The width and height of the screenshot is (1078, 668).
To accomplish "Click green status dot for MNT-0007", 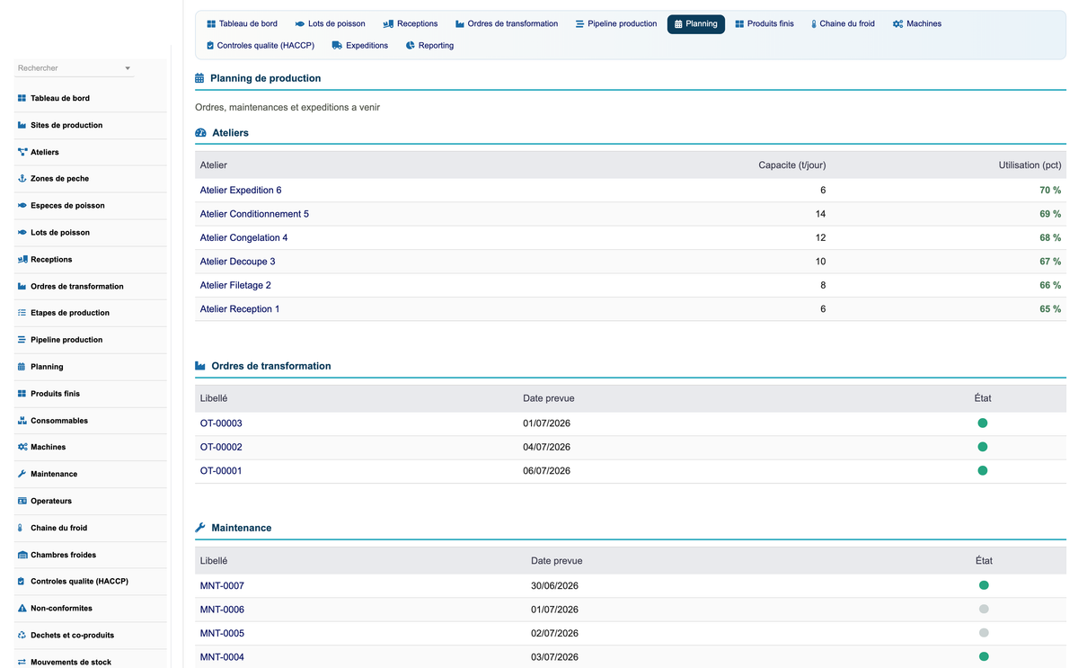I will coord(984,585).
